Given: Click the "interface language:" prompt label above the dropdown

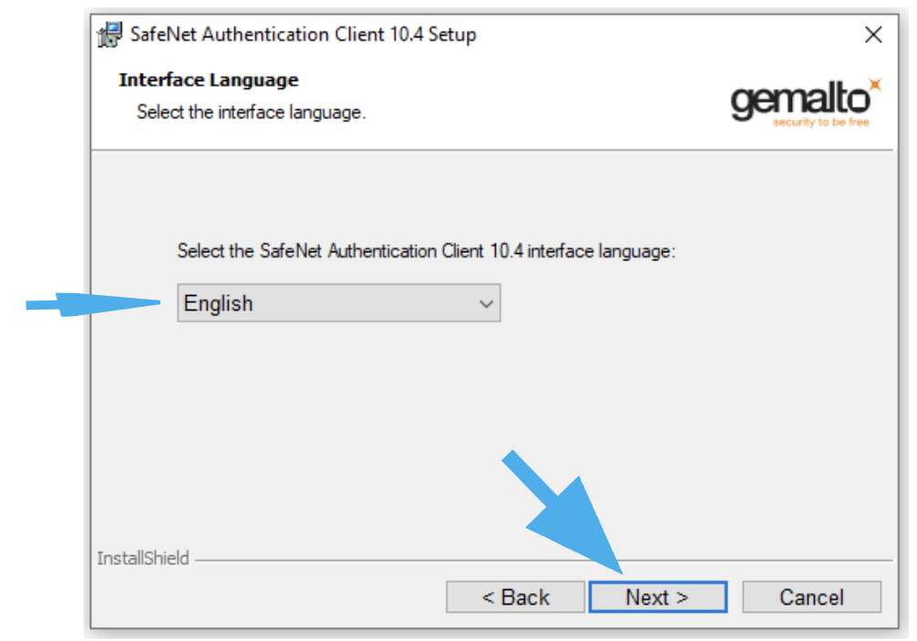Looking at the screenshot, I should pos(426,251).
